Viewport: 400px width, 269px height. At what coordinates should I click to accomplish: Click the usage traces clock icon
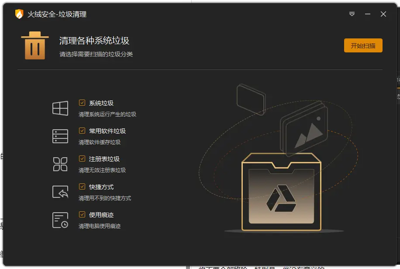click(x=60, y=220)
